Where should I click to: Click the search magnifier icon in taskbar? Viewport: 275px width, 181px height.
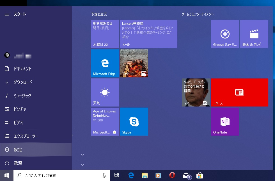[19, 175]
